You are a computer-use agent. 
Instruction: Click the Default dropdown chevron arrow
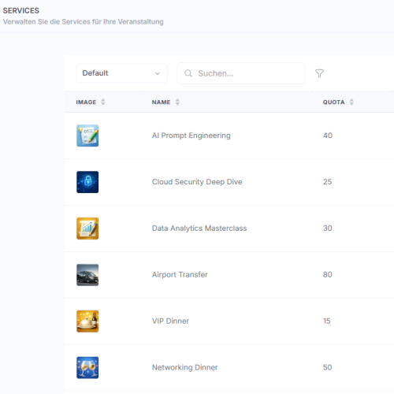[158, 73]
